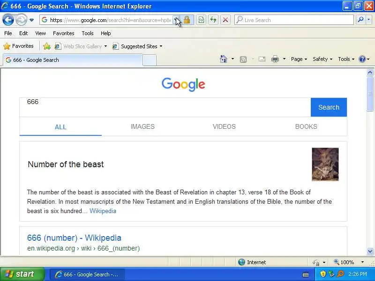Click the vertical scrollbar thumb
The height and width of the screenshot is (281, 375).
370,94
